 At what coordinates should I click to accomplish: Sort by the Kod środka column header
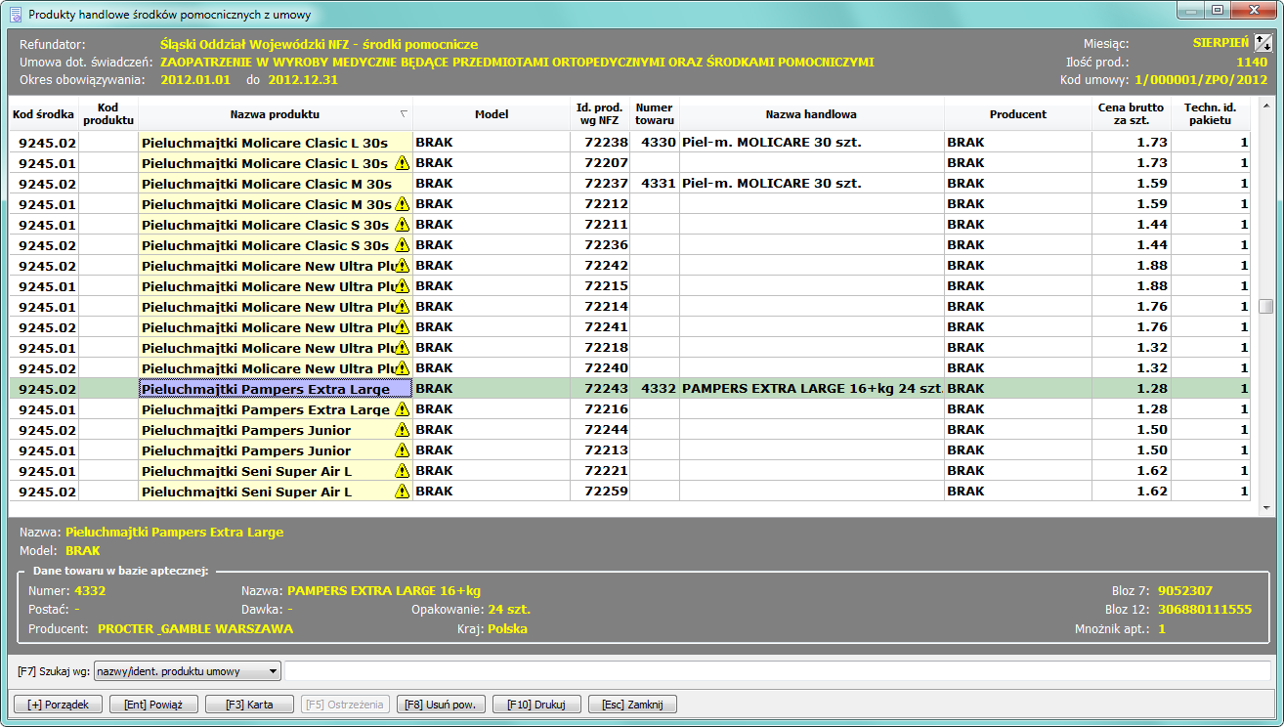coord(44,114)
